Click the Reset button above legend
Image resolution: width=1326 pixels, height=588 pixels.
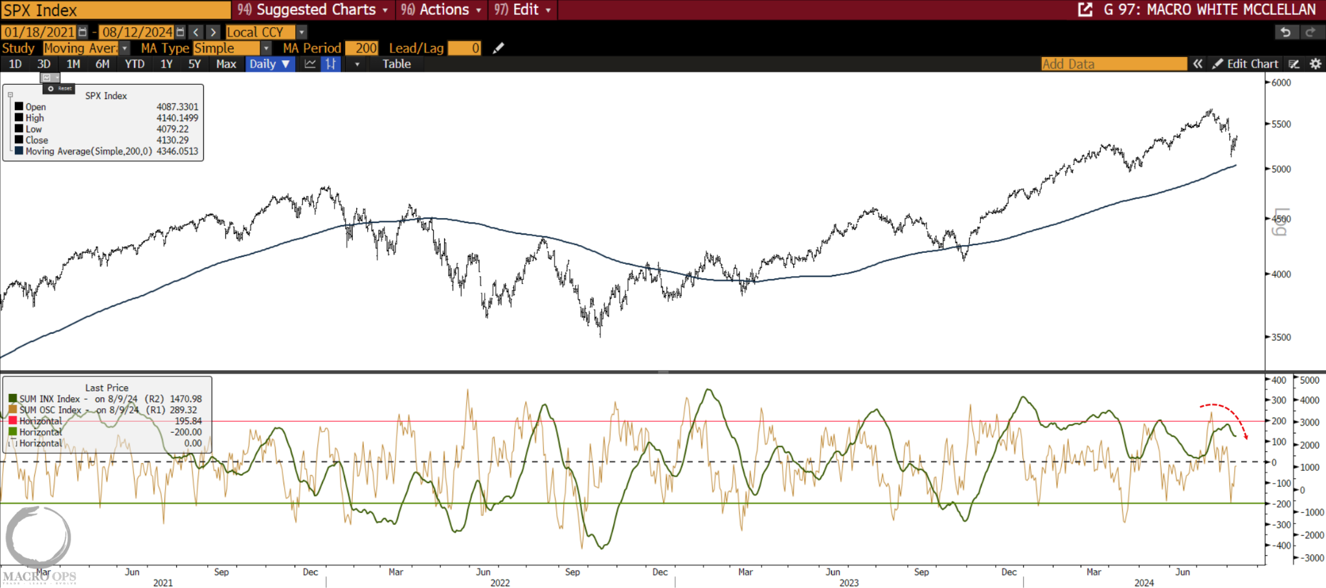[60, 88]
